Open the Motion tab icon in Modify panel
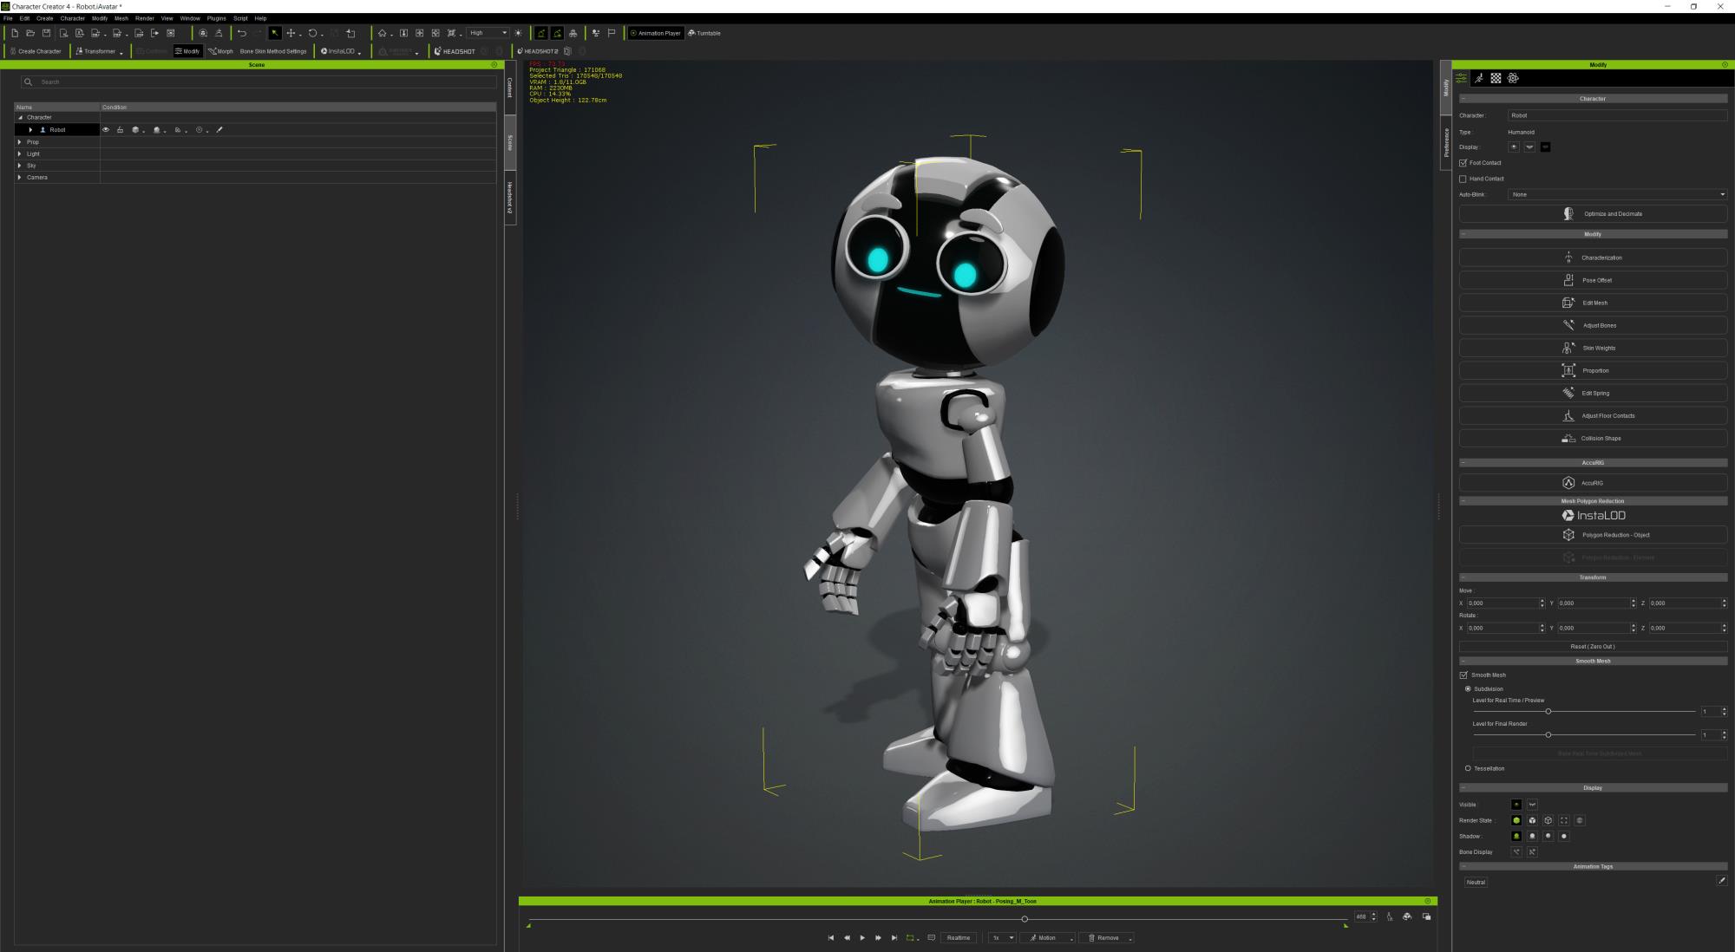The image size is (1735, 952). 1479,78
